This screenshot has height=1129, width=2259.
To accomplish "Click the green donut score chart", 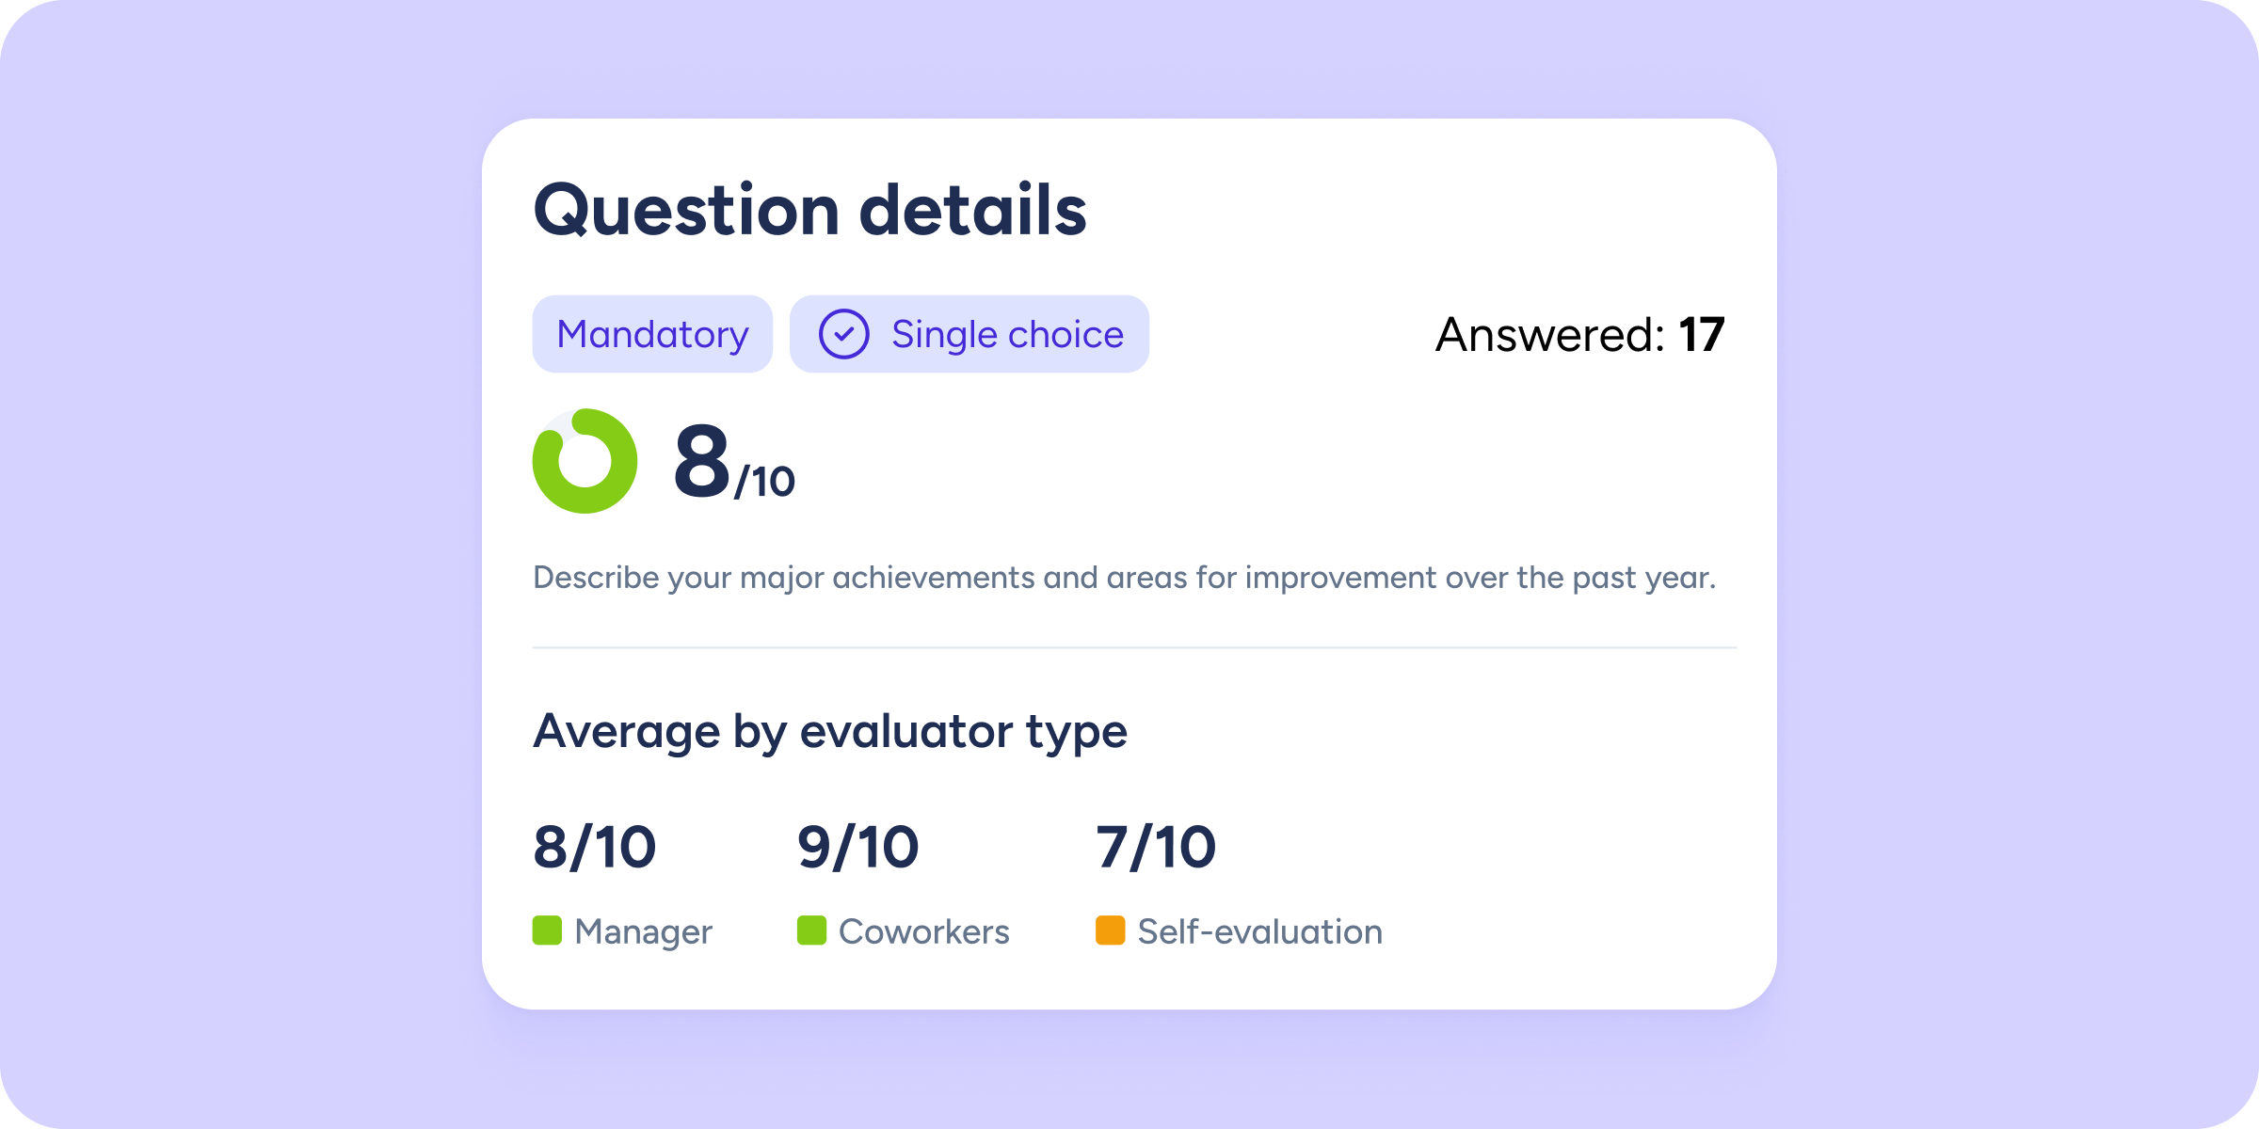I will pyautogui.click(x=585, y=461).
